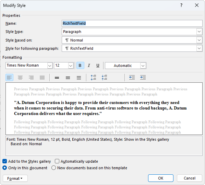
Task: Expand the font name dropdown arrow
Action: pyautogui.click(x=50, y=66)
